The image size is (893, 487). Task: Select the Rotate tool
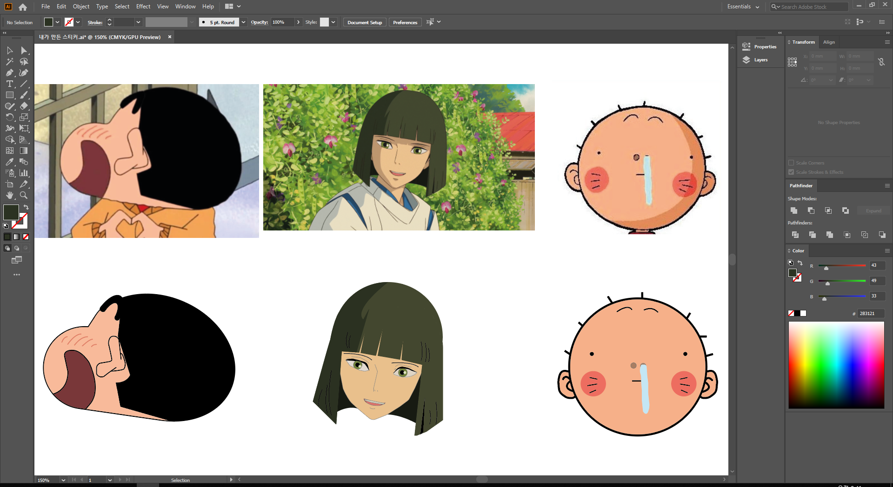coord(10,117)
